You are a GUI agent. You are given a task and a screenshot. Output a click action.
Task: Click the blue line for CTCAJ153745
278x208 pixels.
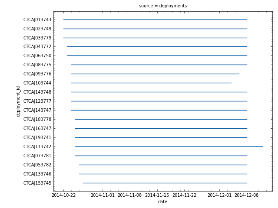pyautogui.click(x=165, y=183)
